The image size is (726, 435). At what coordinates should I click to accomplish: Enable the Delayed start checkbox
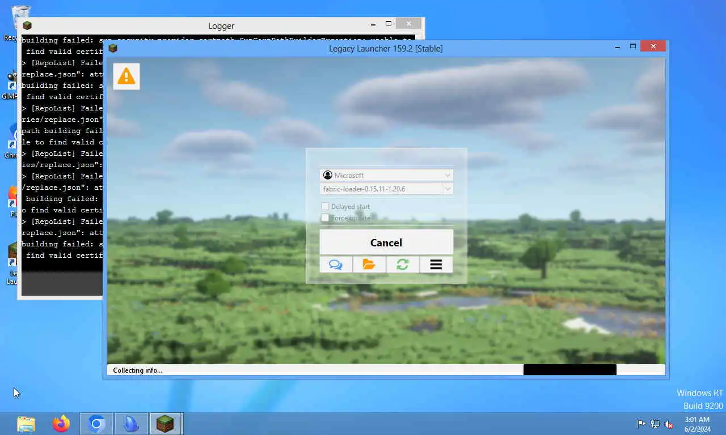coord(325,207)
